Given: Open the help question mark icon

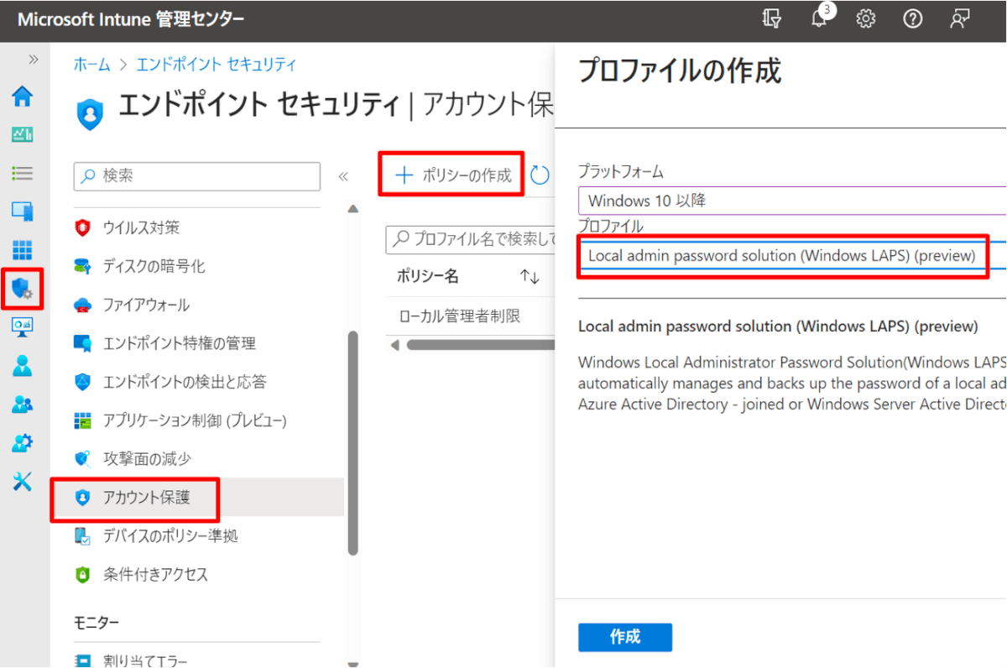Looking at the screenshot, I should (x=913, y=19).
